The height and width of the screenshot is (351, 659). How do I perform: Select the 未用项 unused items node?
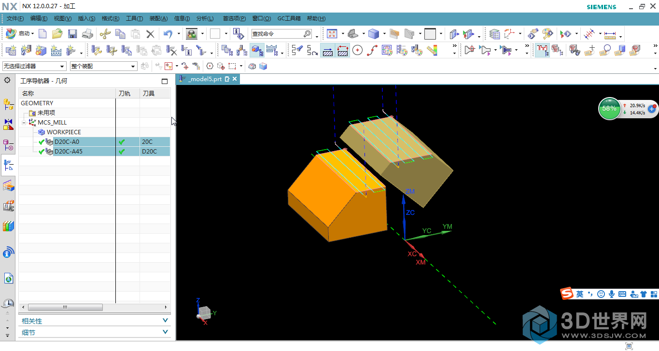coord(46,113)
